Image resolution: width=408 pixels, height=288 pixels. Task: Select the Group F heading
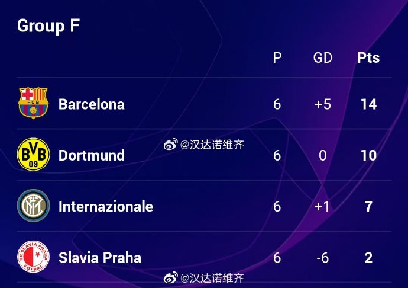pyautogui.click(x=48, y=26)
